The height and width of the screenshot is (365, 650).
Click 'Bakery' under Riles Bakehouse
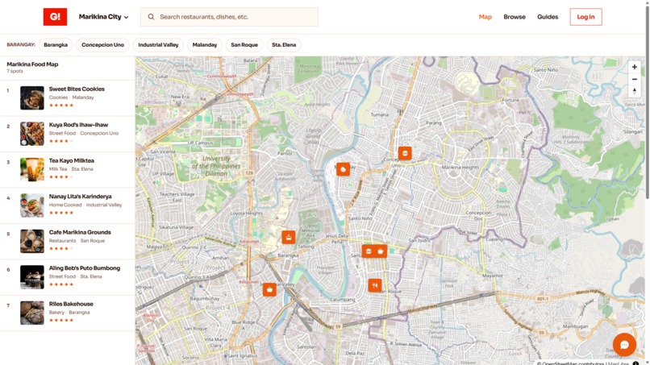point(56,313)
